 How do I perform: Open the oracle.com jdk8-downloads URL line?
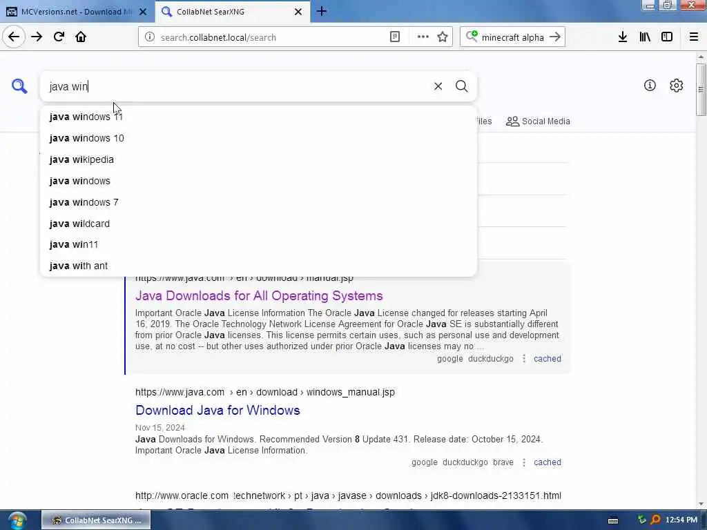pos(348,495)
